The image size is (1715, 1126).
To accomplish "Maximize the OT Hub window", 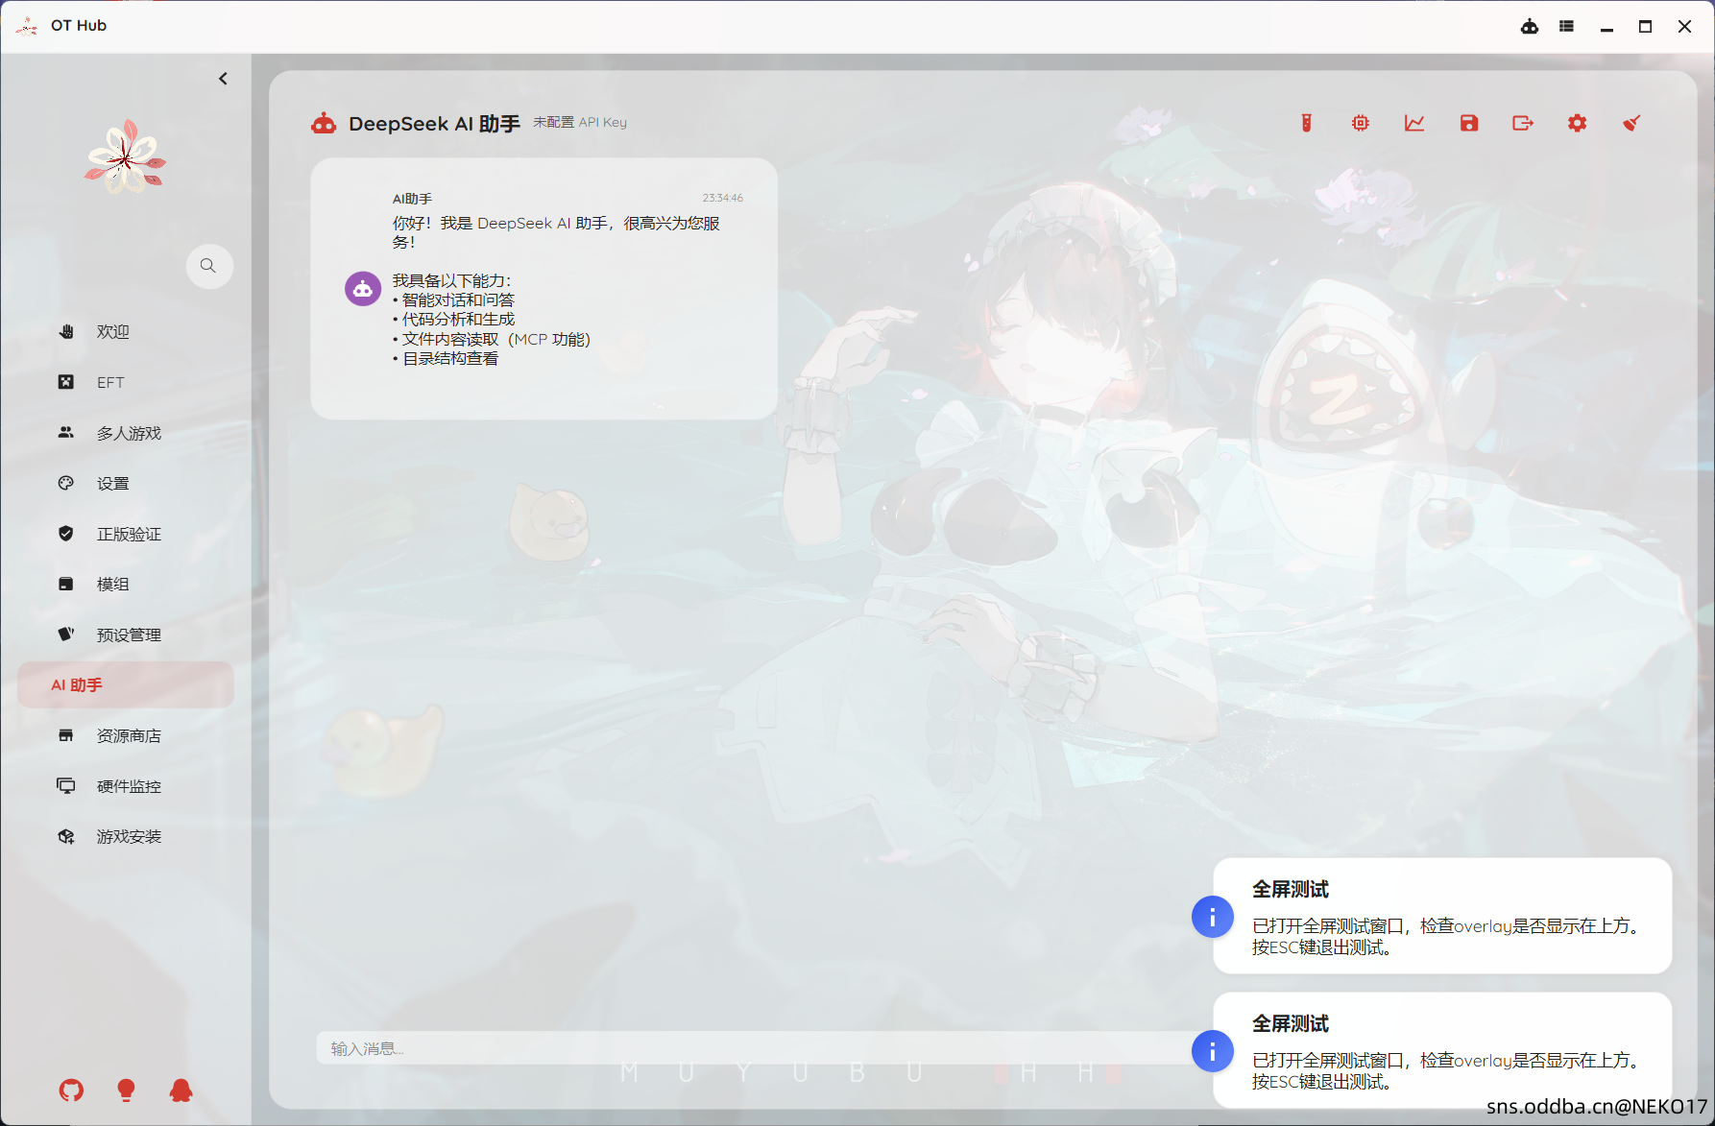I will tap(1645, 27).
